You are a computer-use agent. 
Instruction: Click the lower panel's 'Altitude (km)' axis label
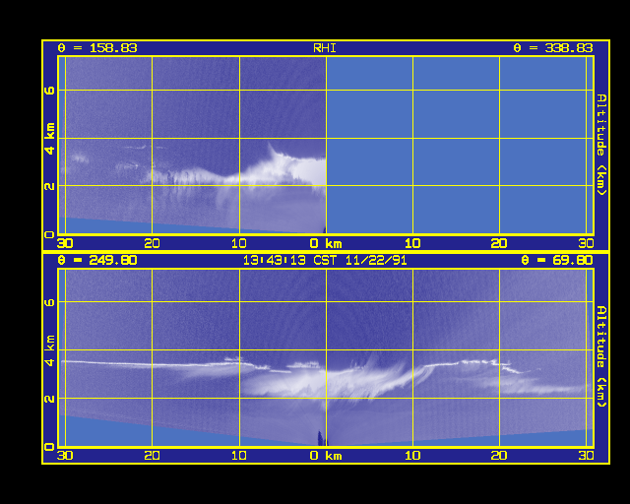click(x=601, y=356)
